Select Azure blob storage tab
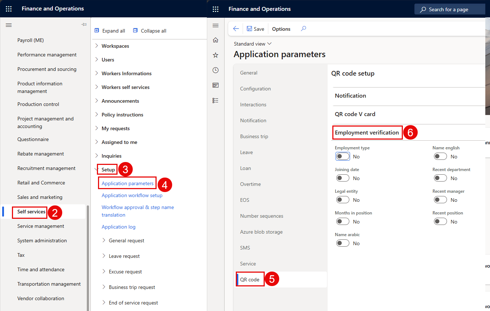This screenshot has width=490, height=311. pyautogui.click(x=261, y=232)
